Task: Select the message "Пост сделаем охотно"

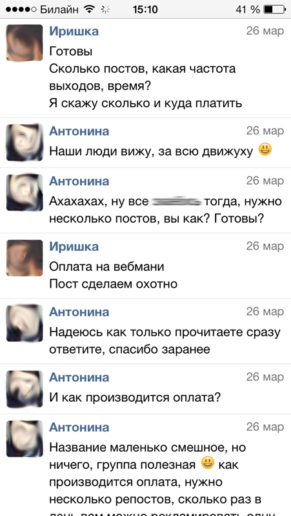Action: pos(114,284)
